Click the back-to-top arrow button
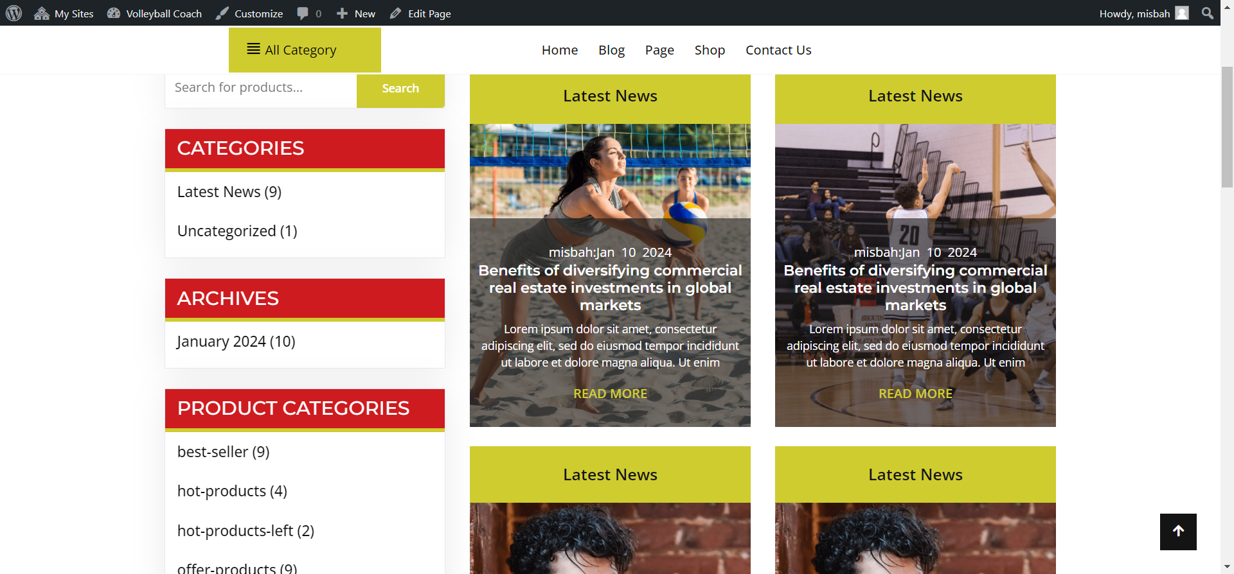1234x574 pixels. (x=1178, y=532)
